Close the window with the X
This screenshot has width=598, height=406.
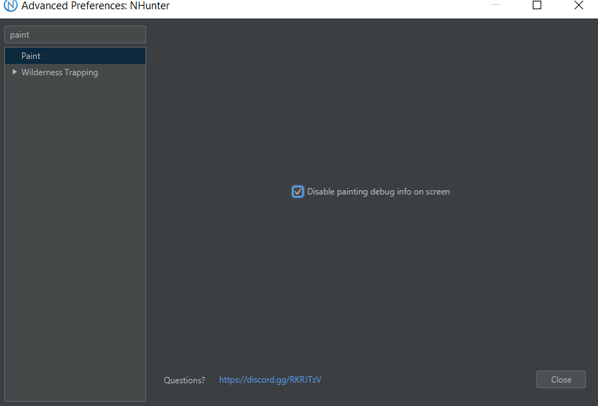tap(579, 5)
